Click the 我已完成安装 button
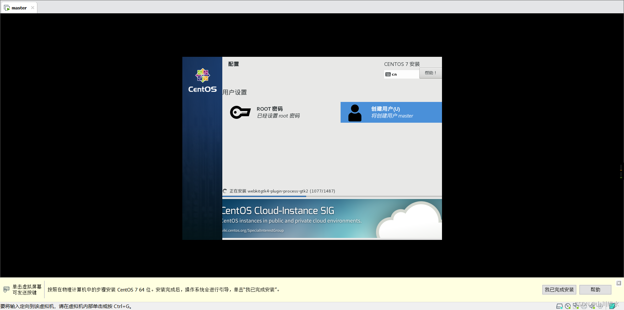The height and width of the screenshot is (310, 624). click(x=559, y=290)
